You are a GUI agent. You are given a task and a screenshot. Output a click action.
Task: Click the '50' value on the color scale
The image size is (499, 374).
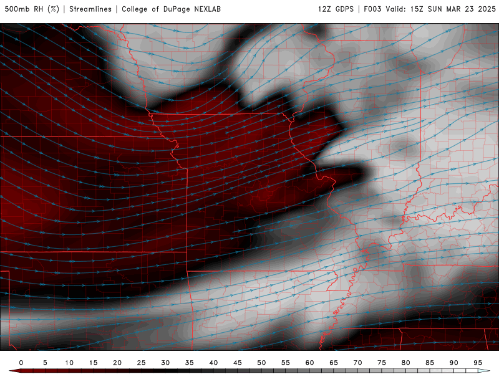[x=261, y=363]
